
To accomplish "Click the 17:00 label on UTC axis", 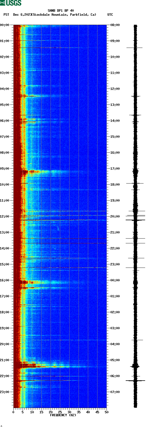I will pyautogui.click(x=115, y=169).
